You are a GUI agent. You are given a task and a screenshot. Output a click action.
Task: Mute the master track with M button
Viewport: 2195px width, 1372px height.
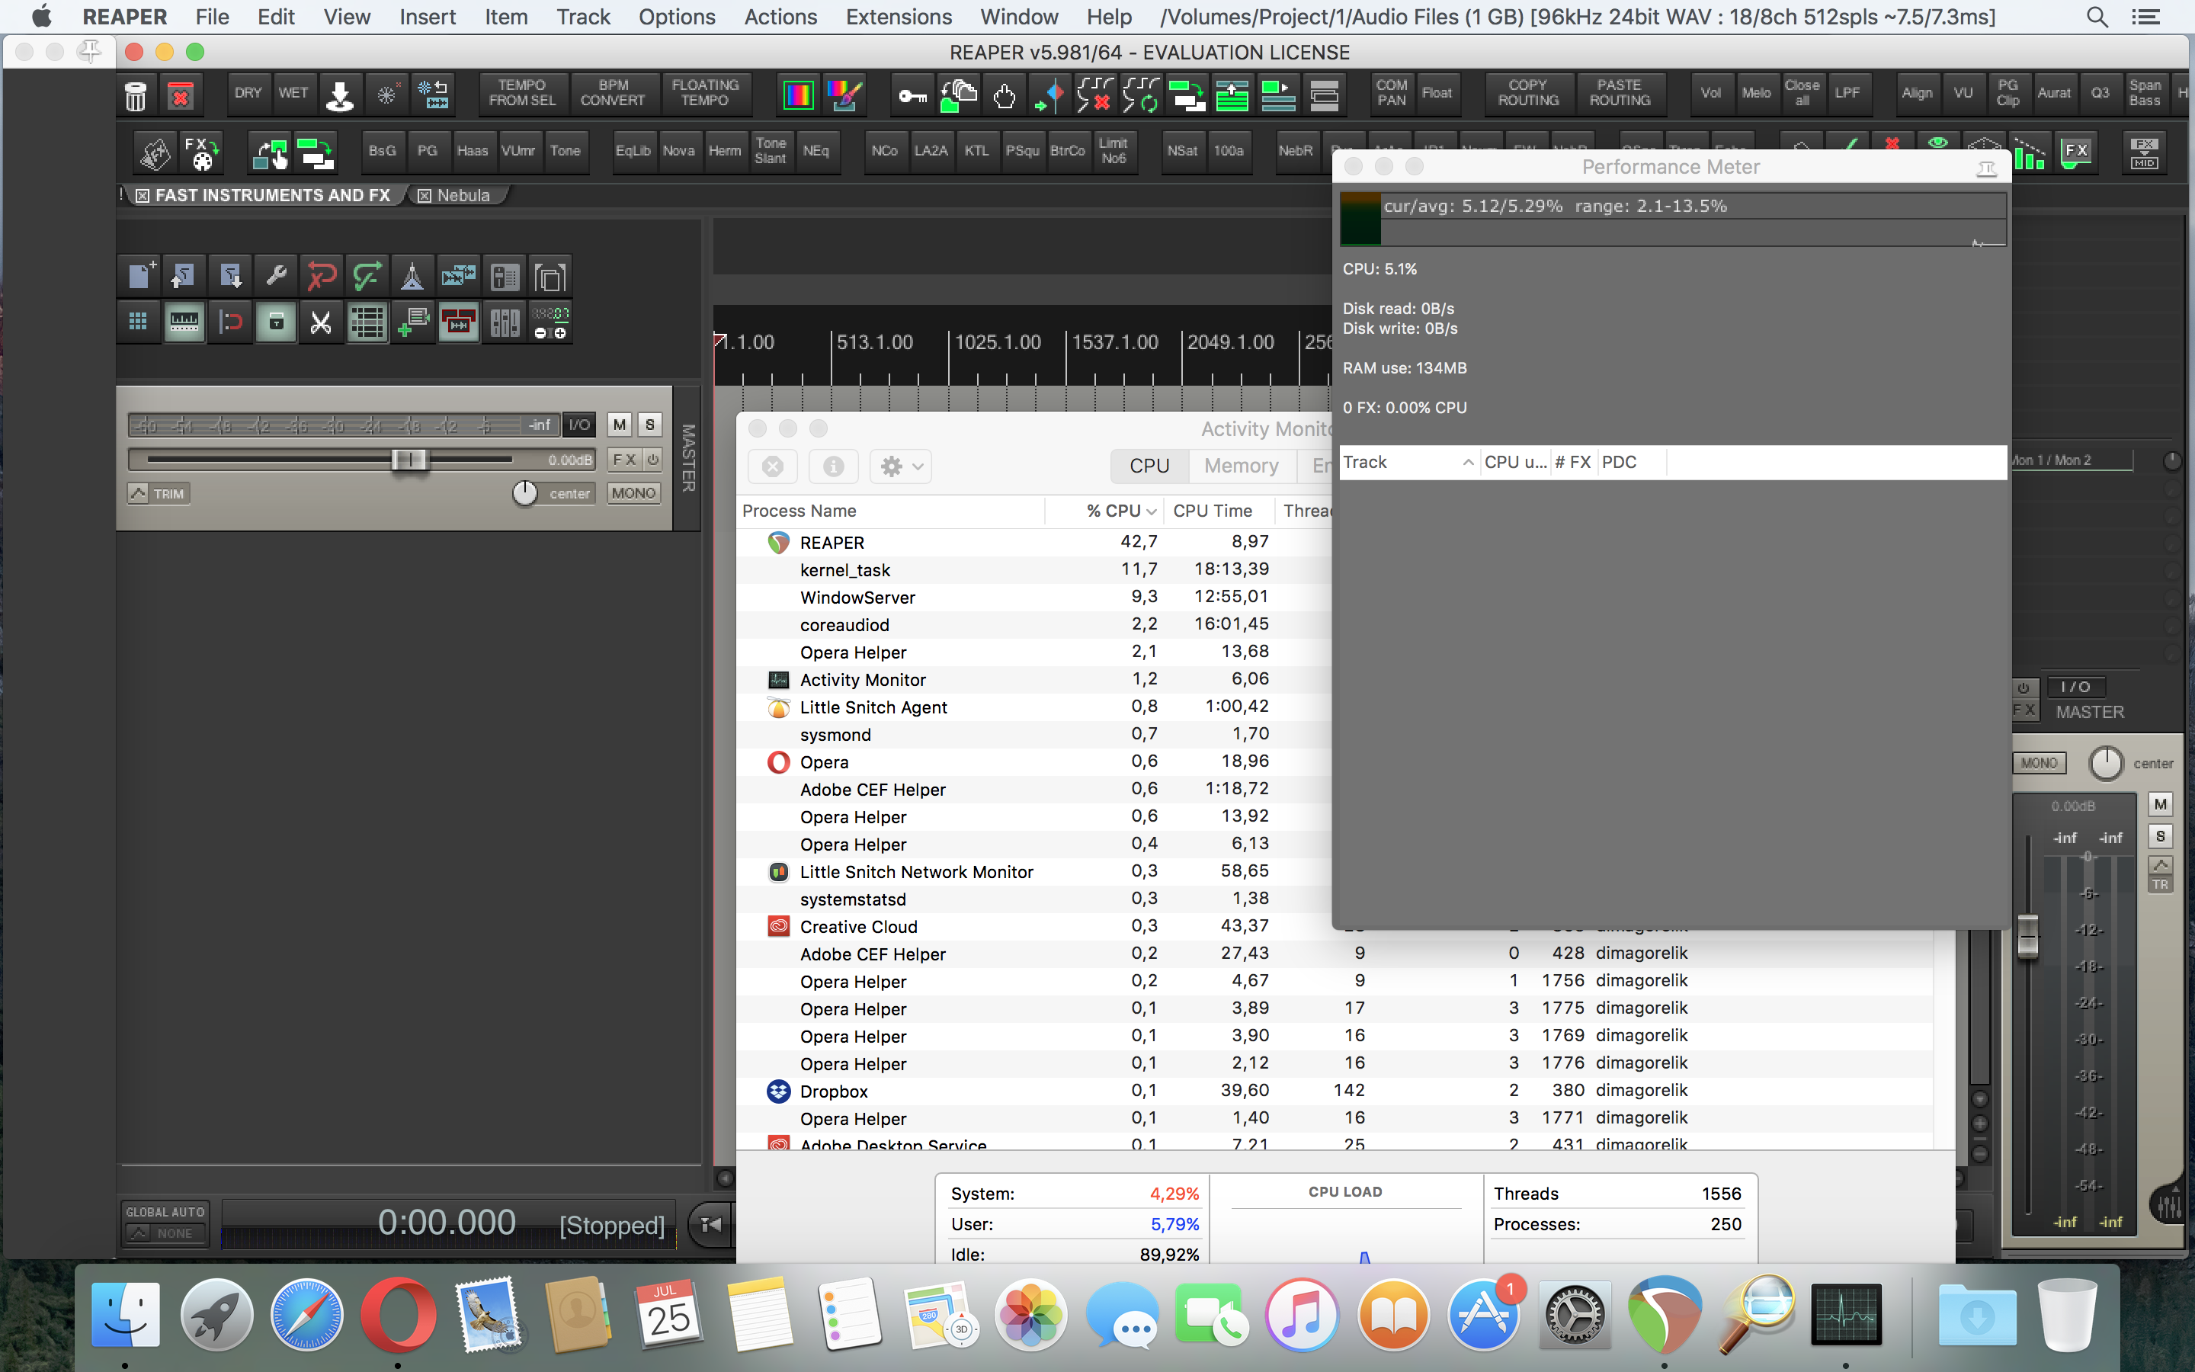point(620,425)
